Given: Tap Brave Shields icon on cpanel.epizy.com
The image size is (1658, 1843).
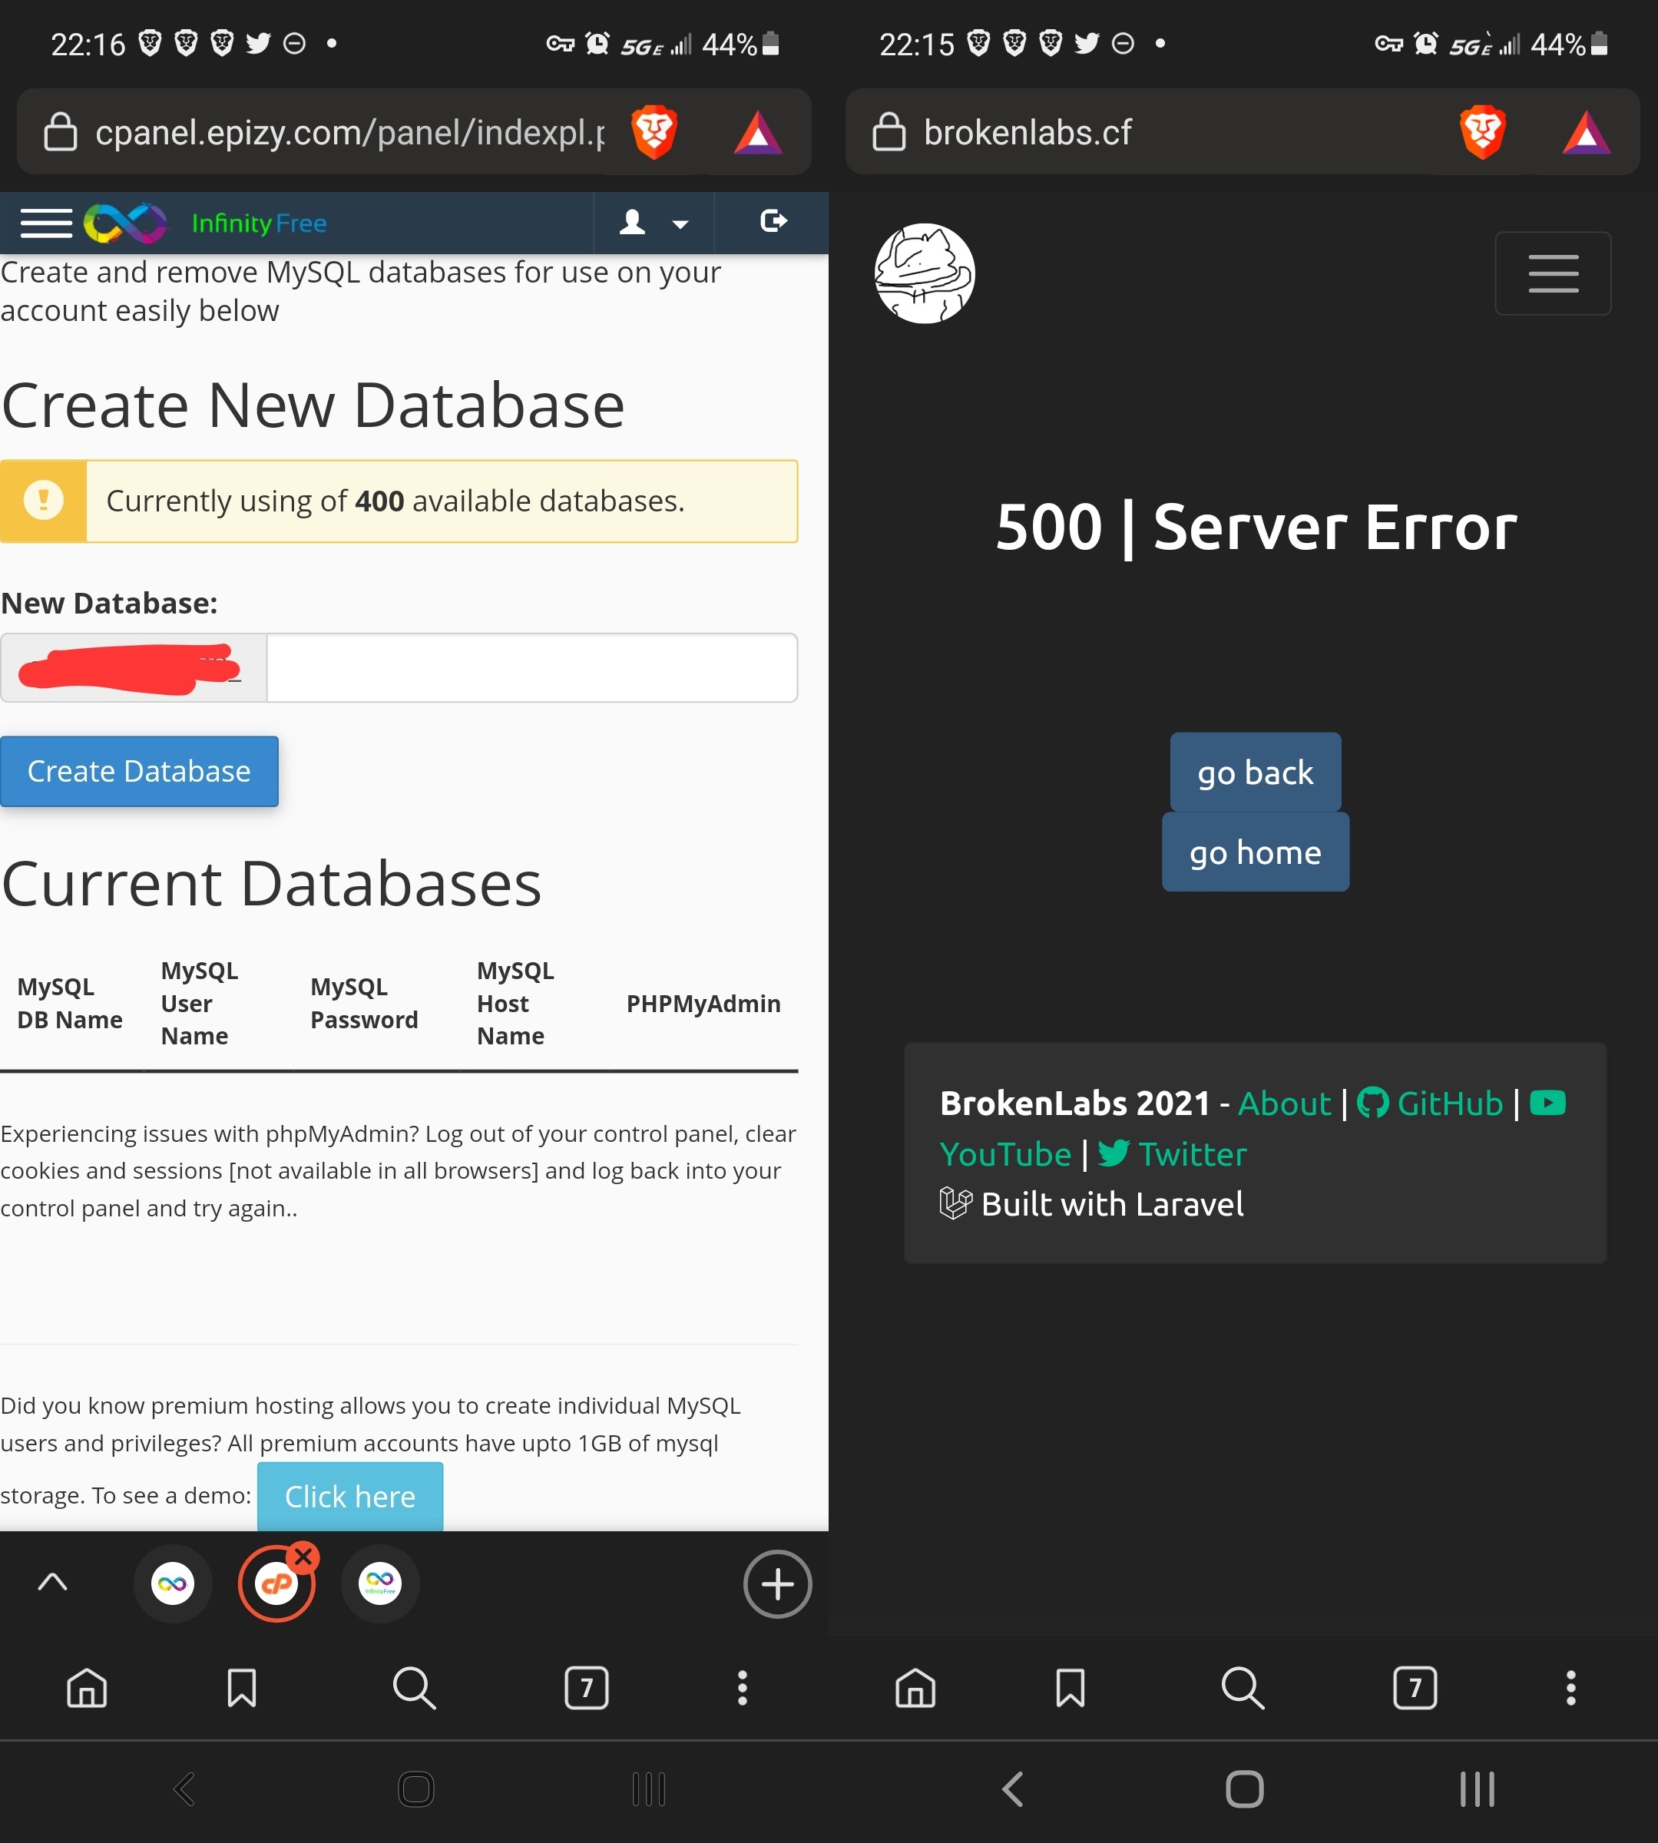Looking at the screenshot, I should point(654,132).
